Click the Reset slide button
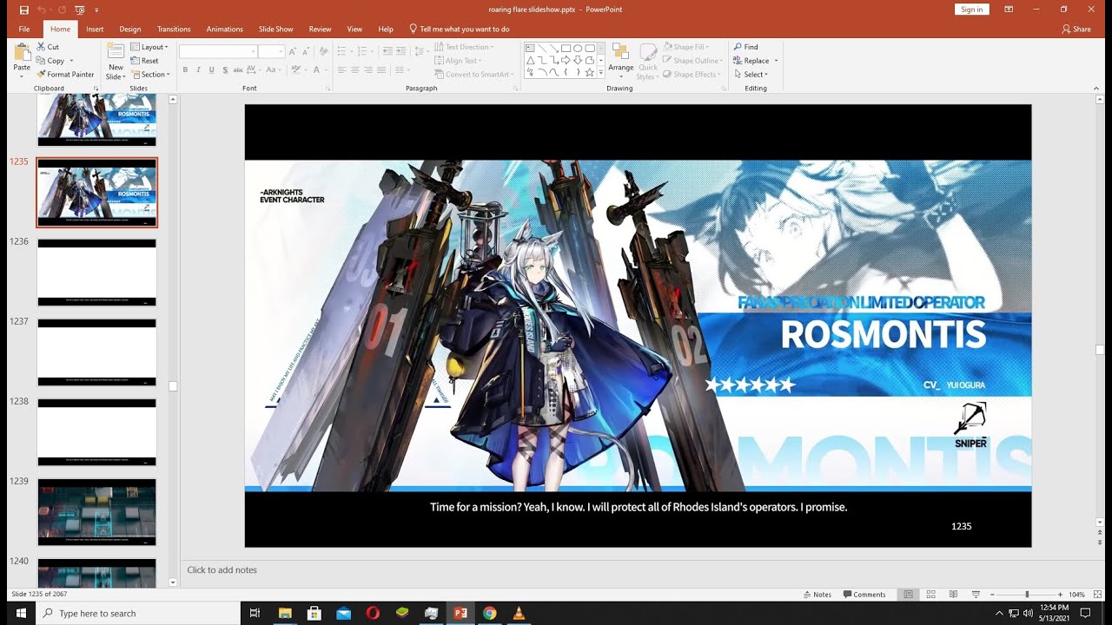This screenshot has height=625, width=1112. [x=145, y=61]
